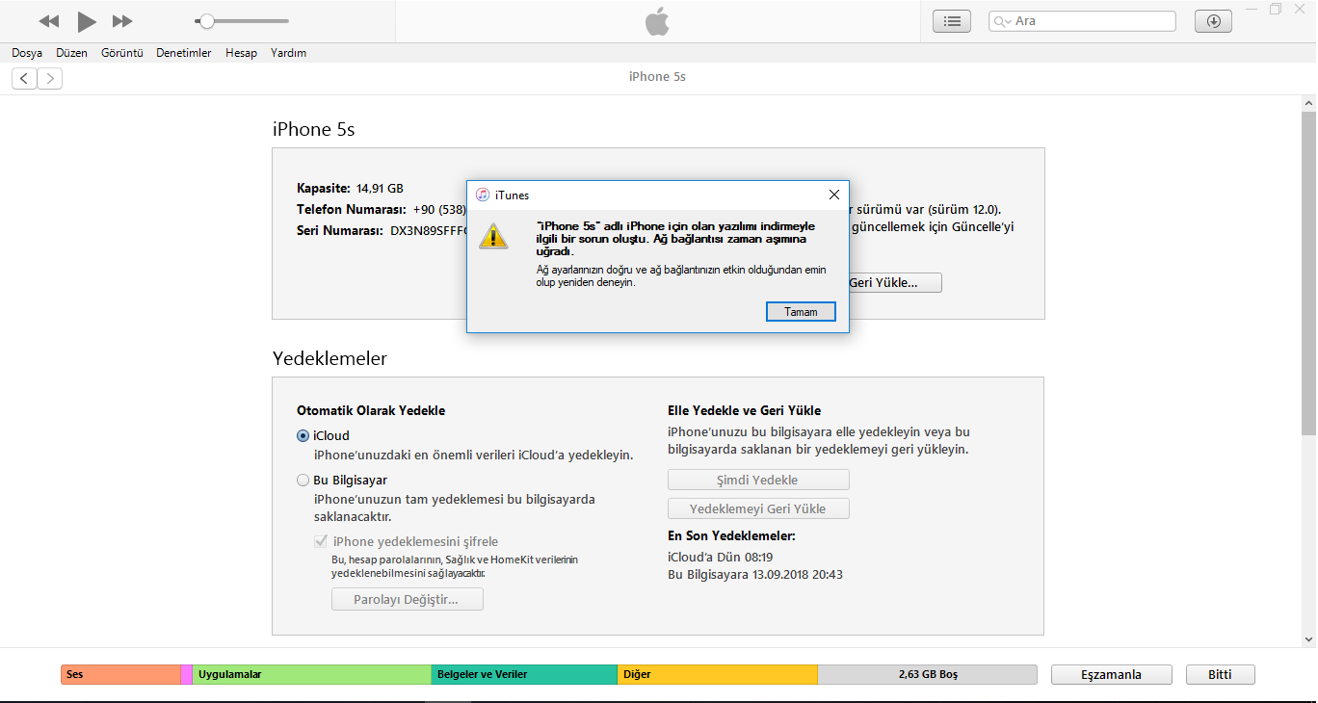Click the vertical scrollbar thumb
The width and height of the screenshot is (1318, 703).
pyautogui.click(x=1309, y=273)
